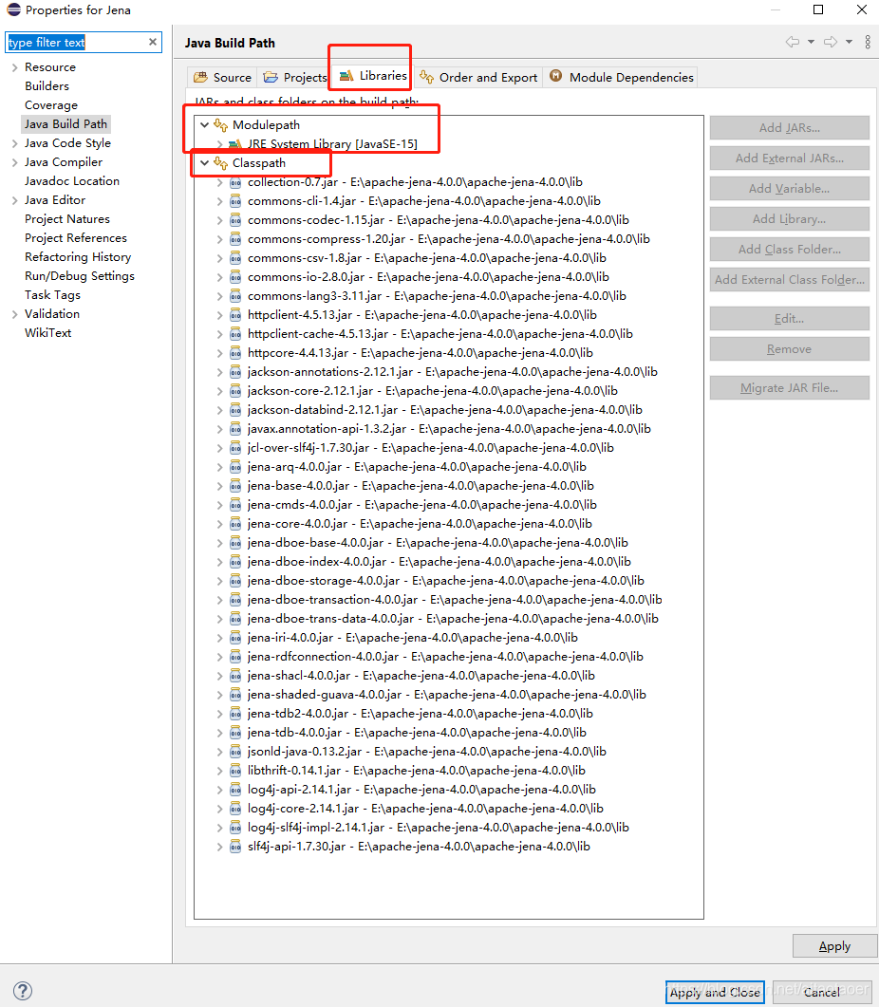The width and height of the screenshot is (879, 1007).
Task: Open the view menu three-dots icon
Action: pos(868,42)
